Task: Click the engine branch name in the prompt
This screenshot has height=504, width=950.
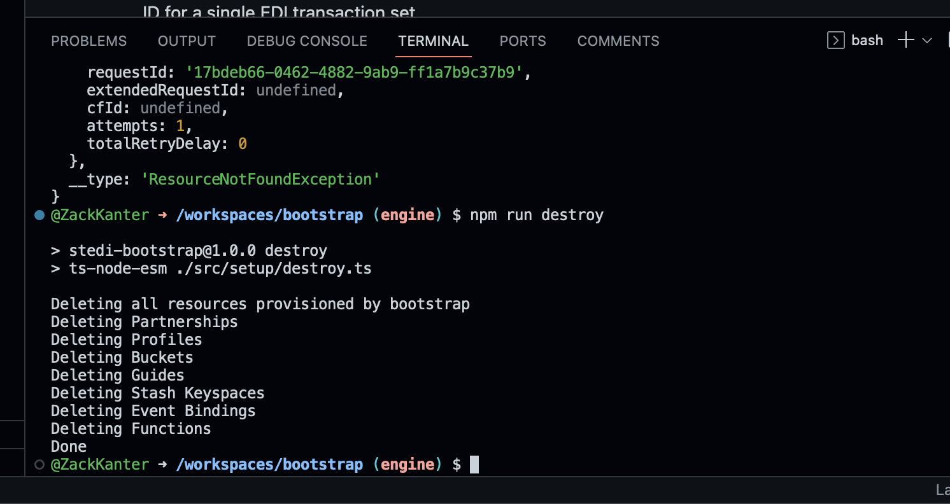Action: 408,215
